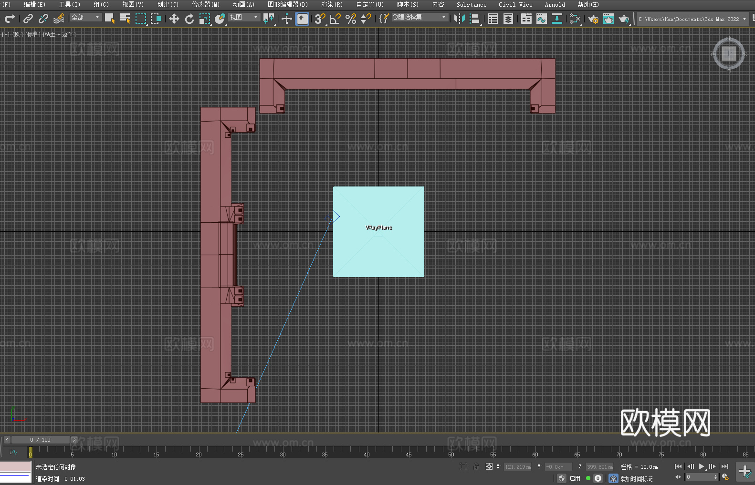Open the Arnold menu
755x485 pixels.
[555, 4]
